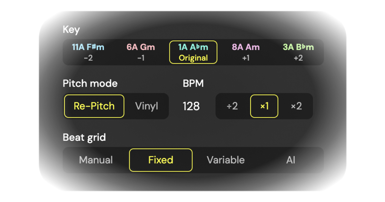Viewport: 385px width, 202px height.
Task: Select the Fixed beat grid mode
Action: (x=160, y=160)
